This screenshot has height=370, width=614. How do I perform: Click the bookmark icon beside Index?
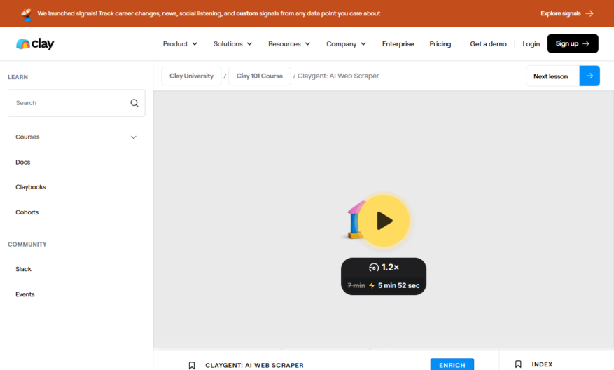(x=518, y=364)
